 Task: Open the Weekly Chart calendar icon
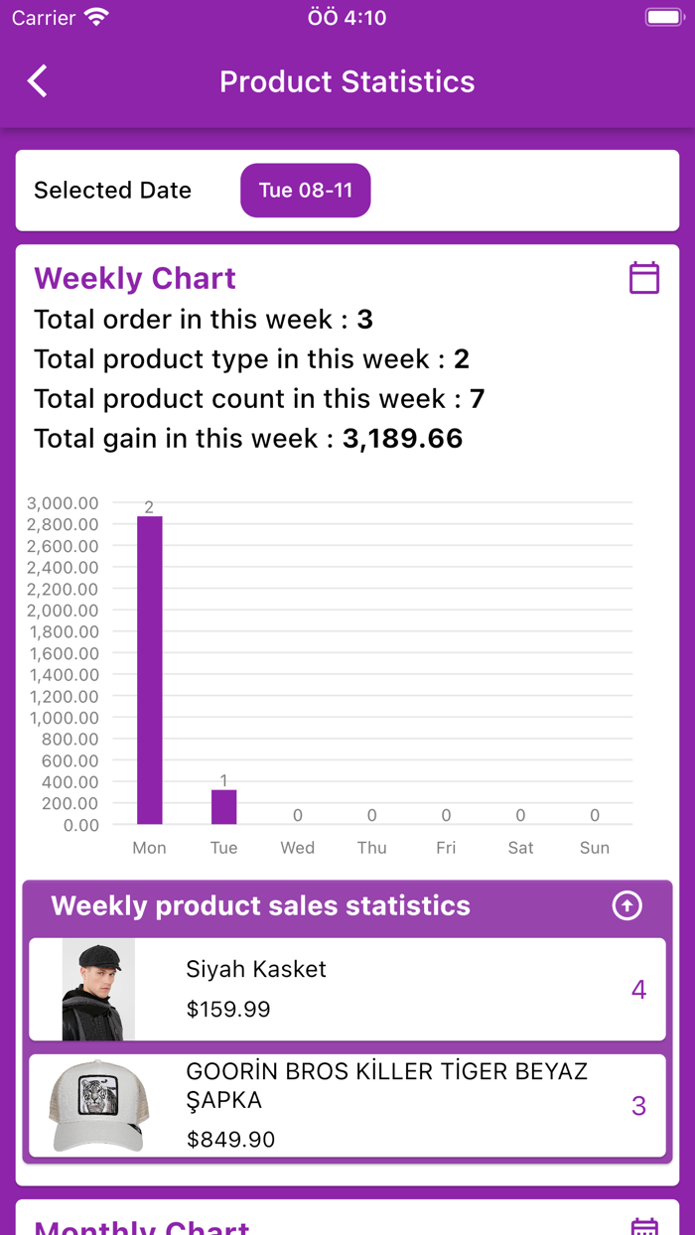point(644,278)
